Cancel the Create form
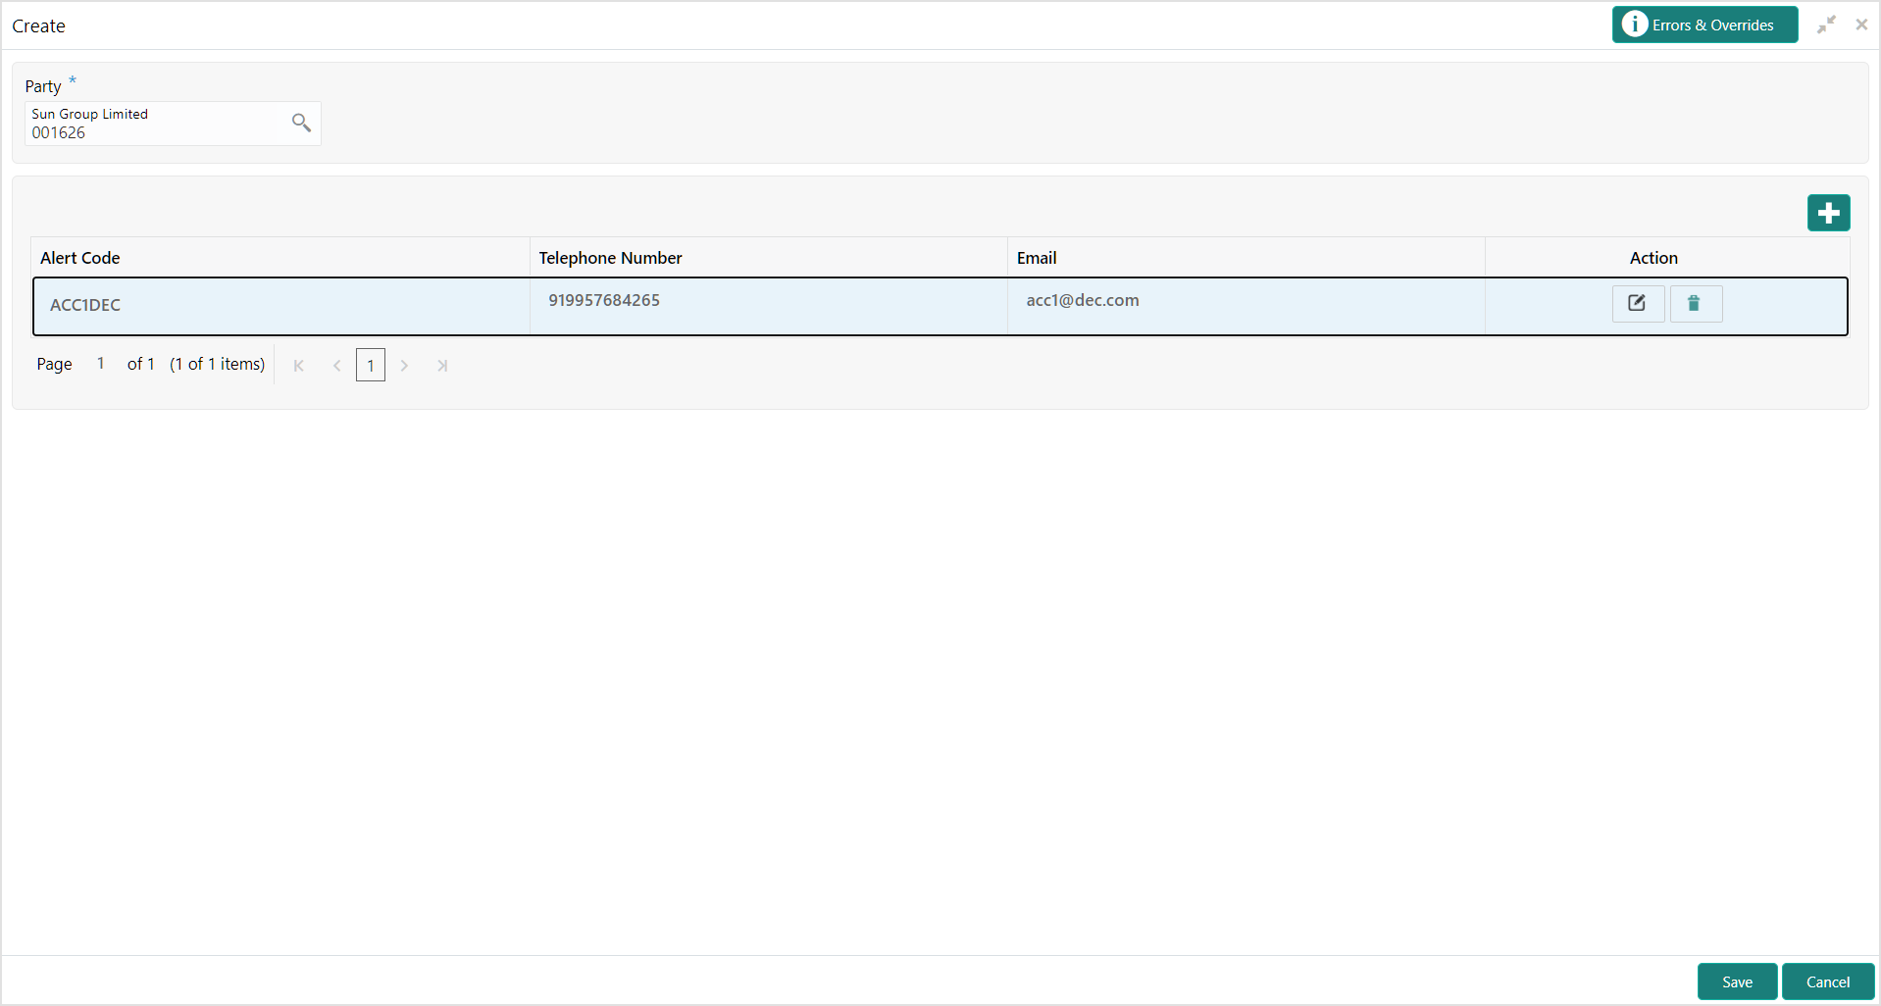The image size is (1881, 1006). [x=1828, y=981]
